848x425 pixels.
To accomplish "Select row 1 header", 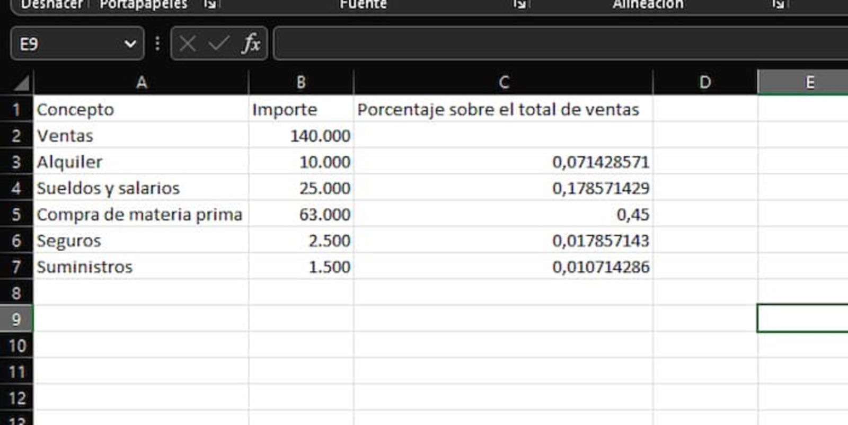I will point(16,109).
